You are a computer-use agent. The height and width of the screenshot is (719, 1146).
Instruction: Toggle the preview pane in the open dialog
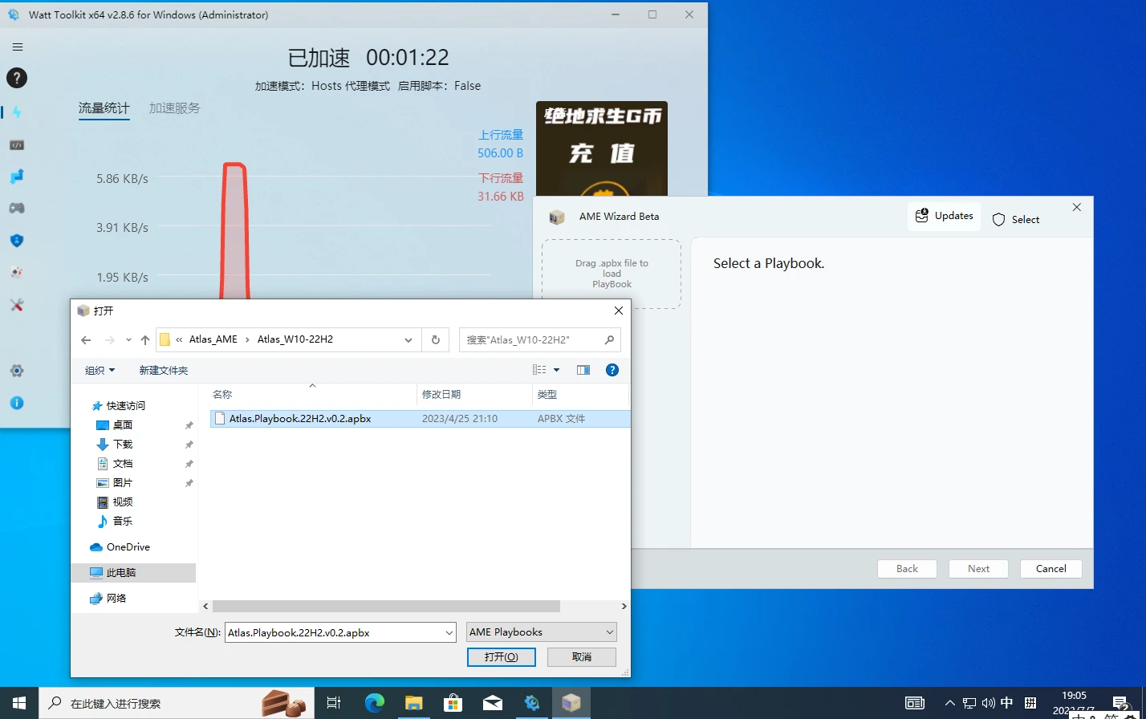tap(583, 370)
